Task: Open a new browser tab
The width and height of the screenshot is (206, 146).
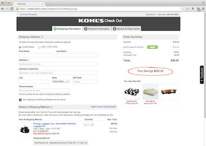Action: click(x=48, y=4)
